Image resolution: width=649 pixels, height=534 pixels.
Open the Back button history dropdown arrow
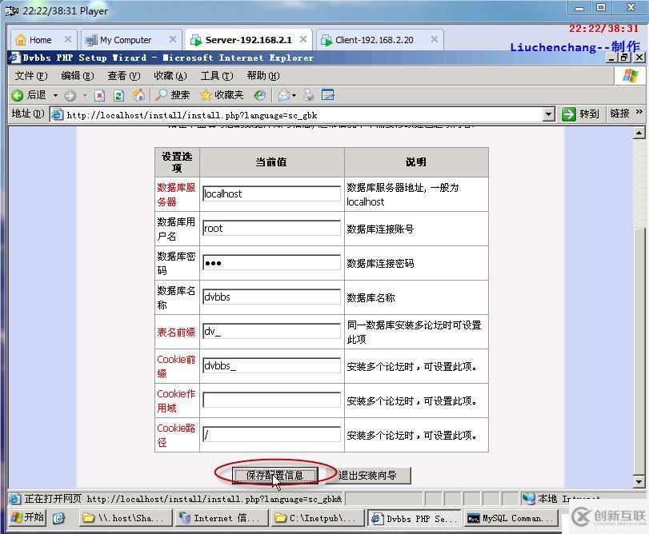(55, 95)
